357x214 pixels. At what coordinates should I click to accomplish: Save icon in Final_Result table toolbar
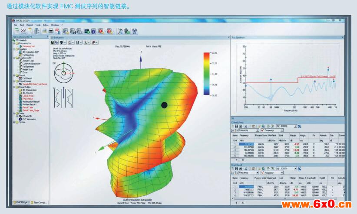point(236,169)
